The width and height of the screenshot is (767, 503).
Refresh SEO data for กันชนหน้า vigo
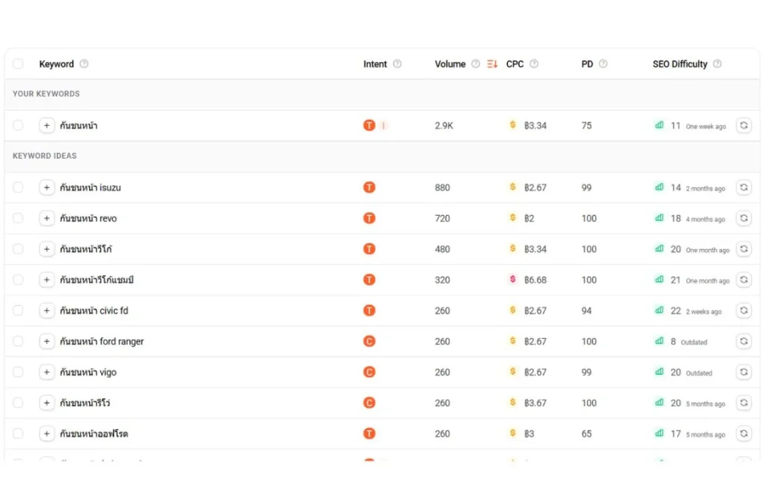744,373
